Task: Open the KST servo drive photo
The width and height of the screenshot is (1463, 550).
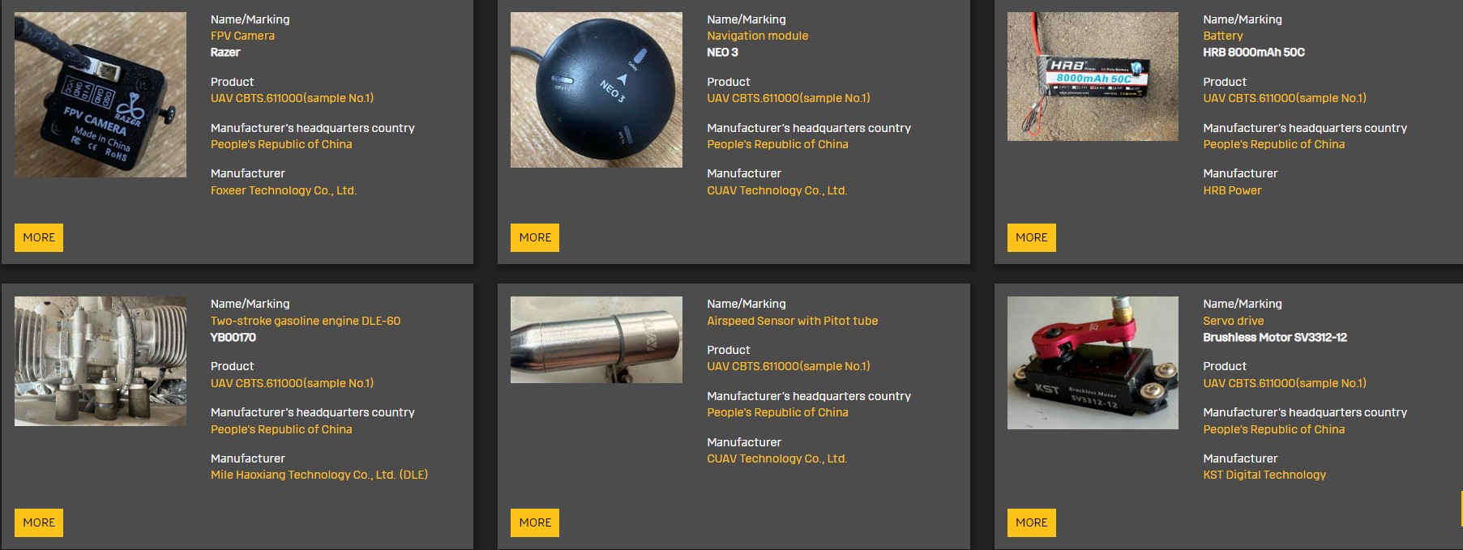Action: [x=1093, y=363]
